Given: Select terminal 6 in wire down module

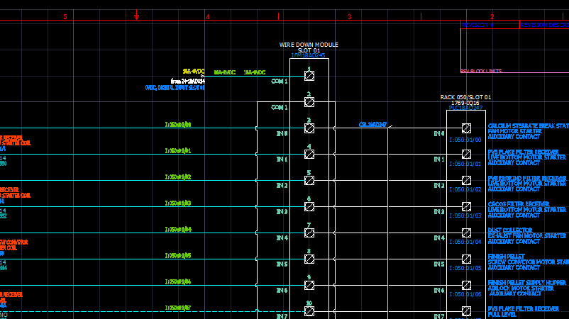Looking at the screenshot, I should 309,206.
